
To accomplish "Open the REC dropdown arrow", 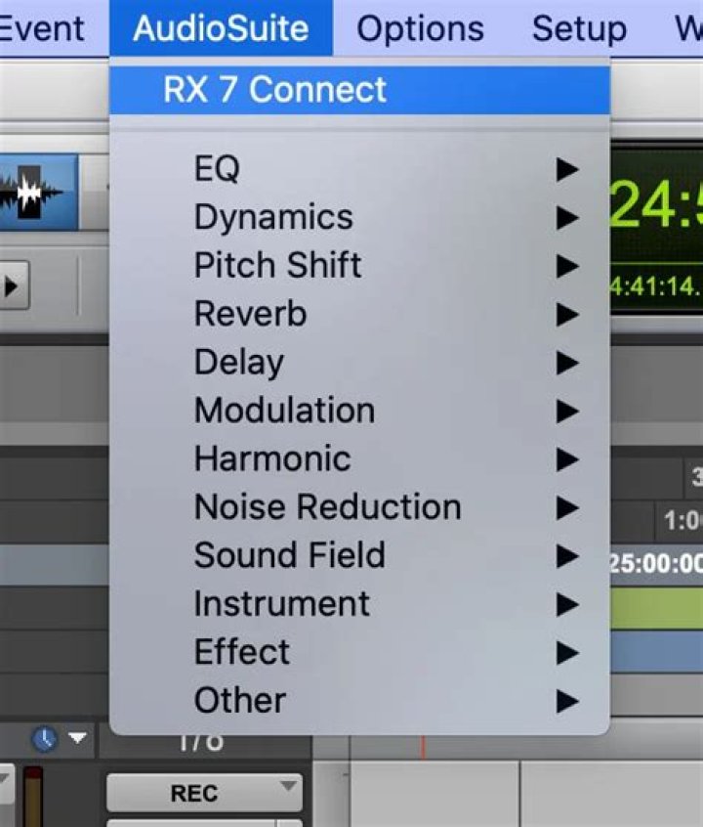I will pyautogui.click(x=288, y=786).
